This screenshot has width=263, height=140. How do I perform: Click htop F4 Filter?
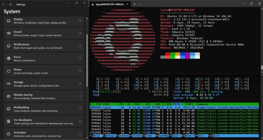(135, 136)
